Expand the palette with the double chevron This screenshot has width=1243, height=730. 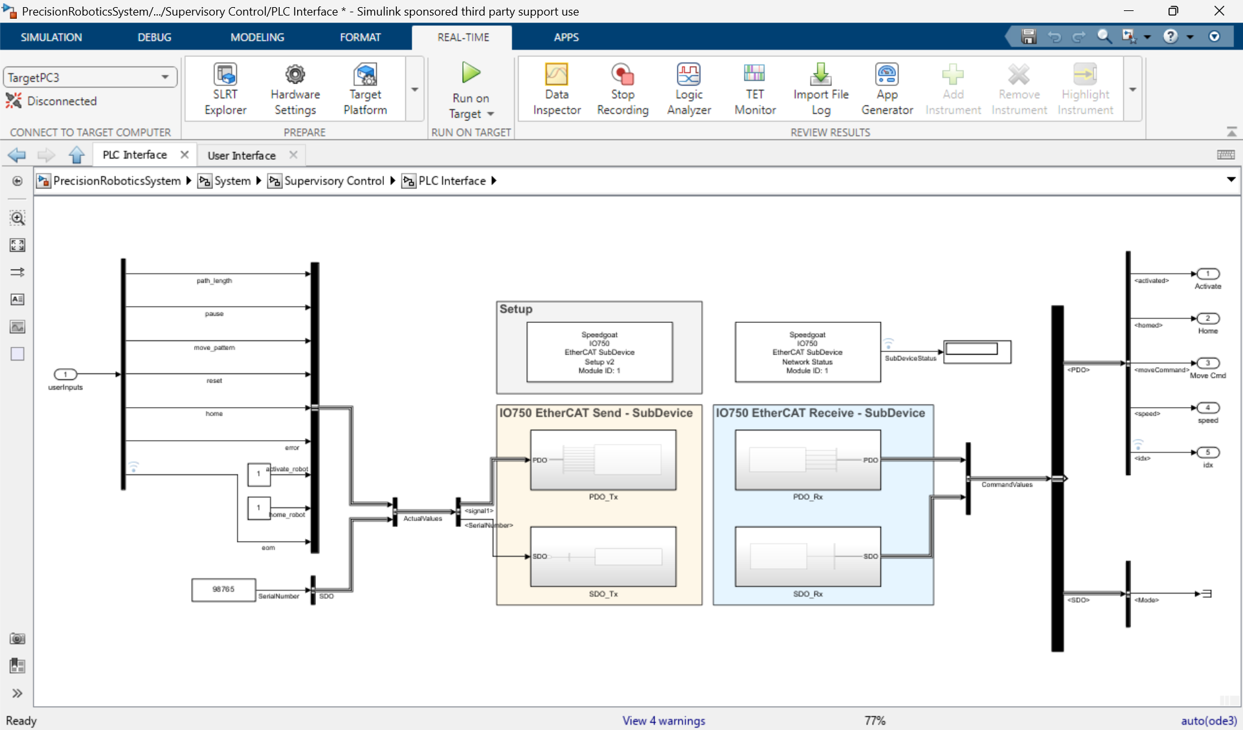point(17,693)
